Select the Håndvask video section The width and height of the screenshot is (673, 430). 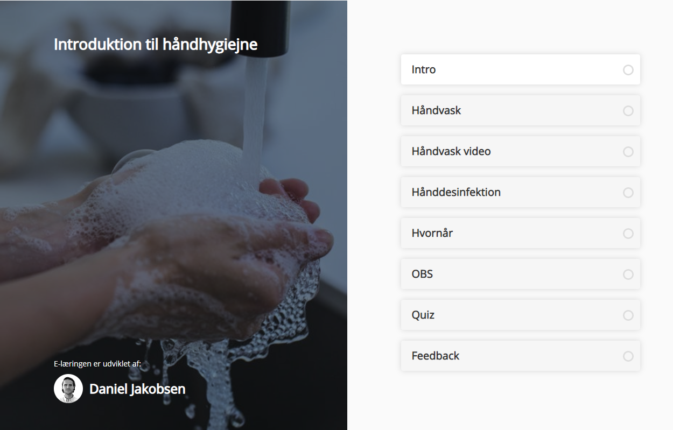(x=520, y=151)
